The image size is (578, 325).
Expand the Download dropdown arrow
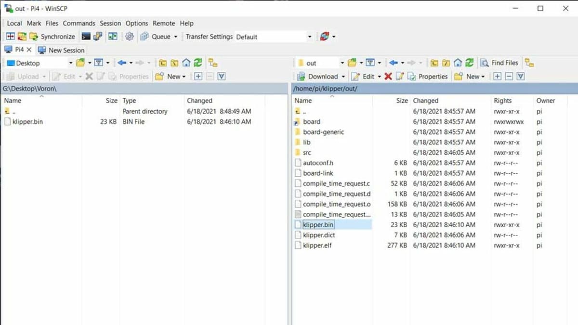pyautogui.click(x=343, y=76)
